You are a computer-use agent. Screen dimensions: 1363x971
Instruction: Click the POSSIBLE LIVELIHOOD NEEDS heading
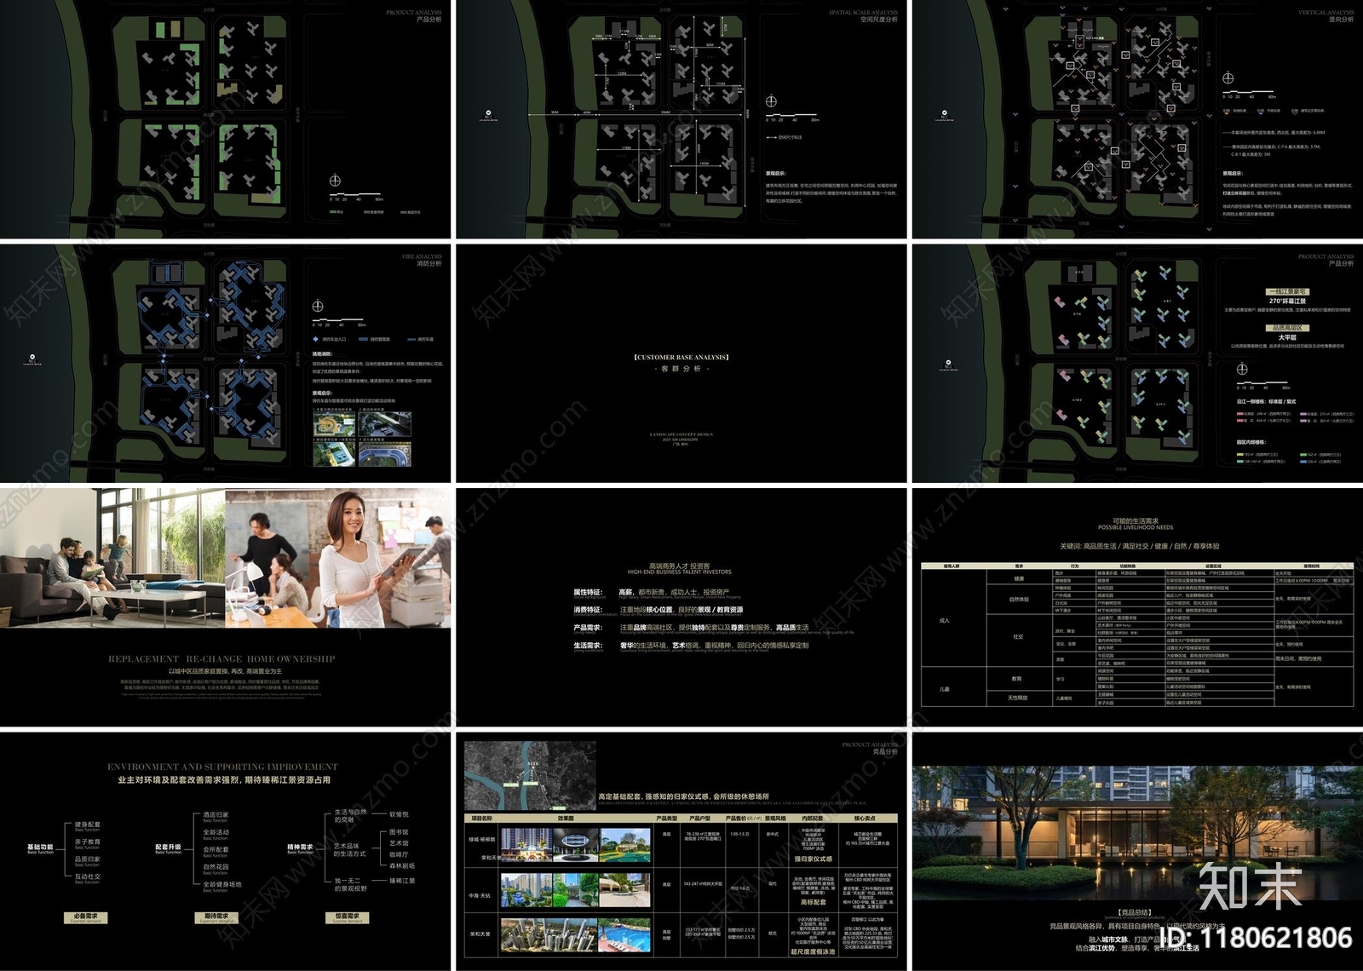[1136, 528]
